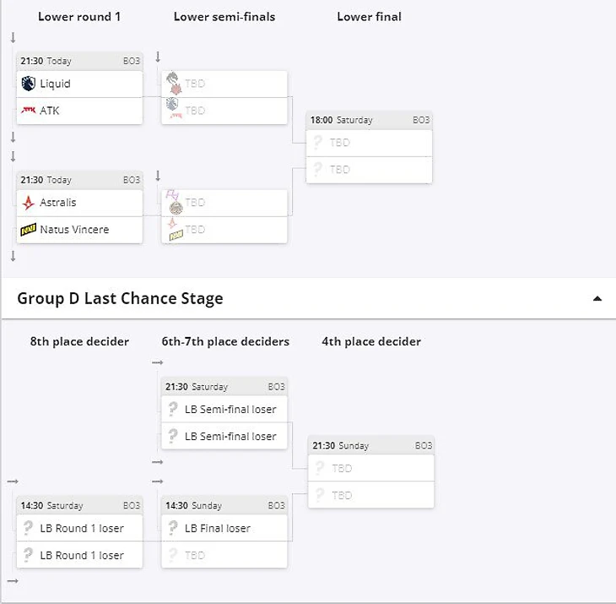Click the Astralis team logo icon
Image resolution: width=616 pixels, height=604 pixels.
(x=28, y=203)
